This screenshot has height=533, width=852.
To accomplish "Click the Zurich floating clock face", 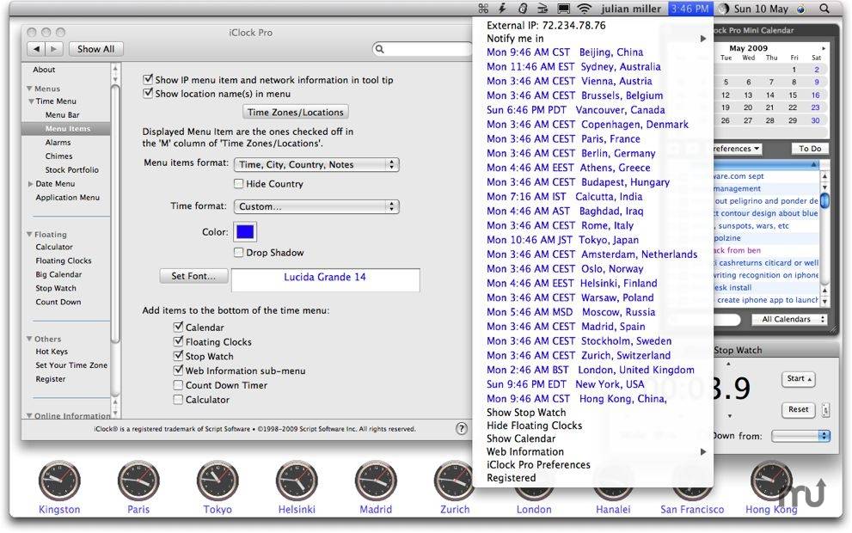I will 454,481.
